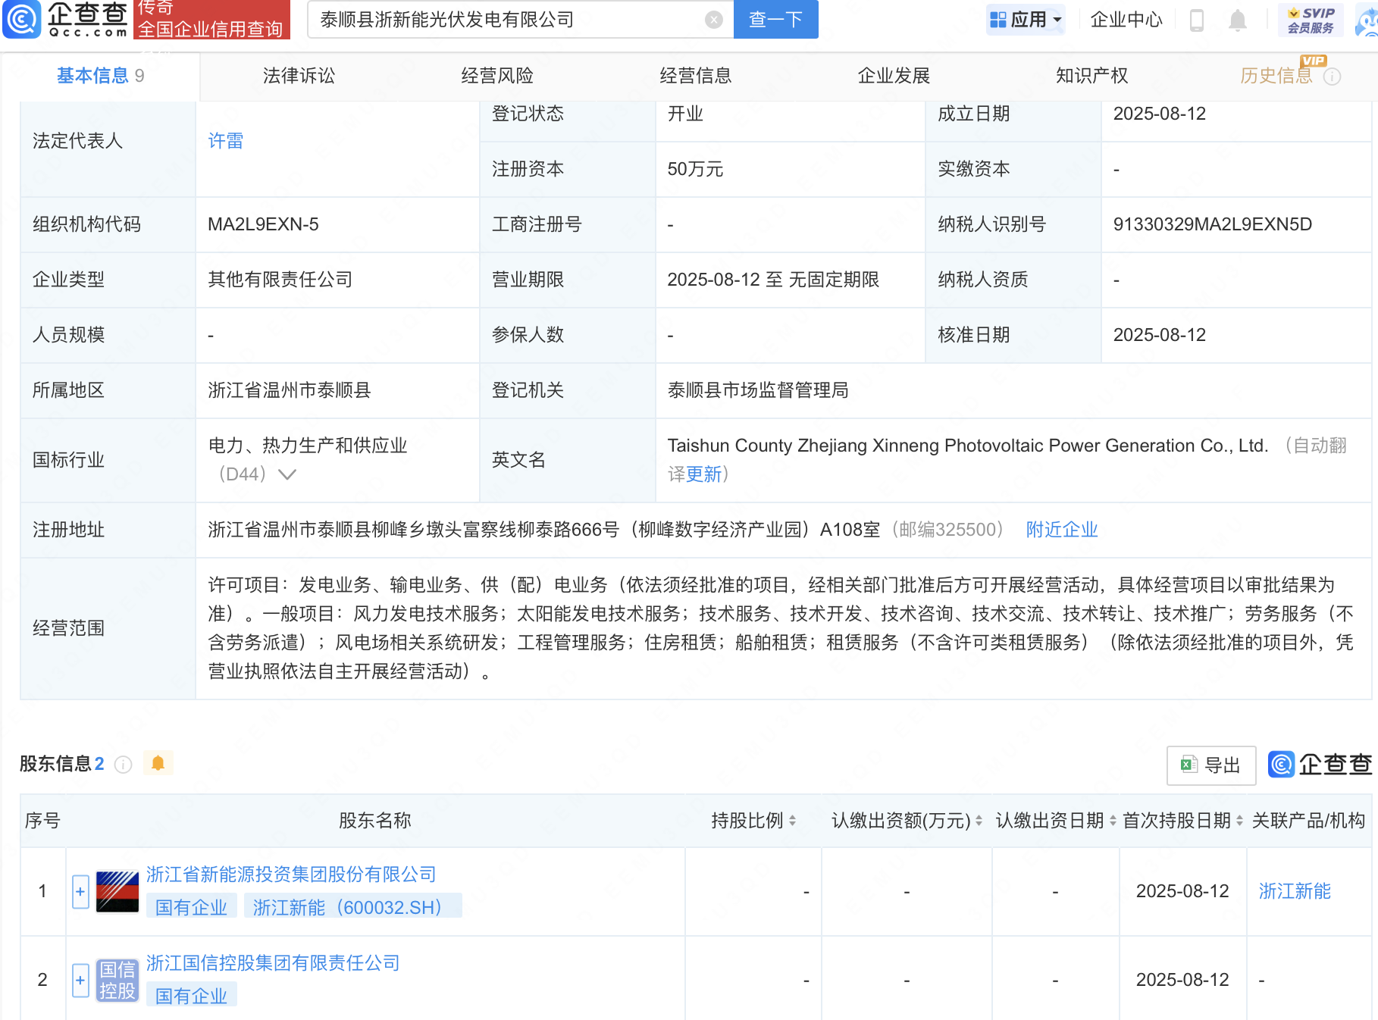Screen dimensions: 1378x1020
Task: Click 泰顺县市场监督管理局 text
Action: click(x=757, y=390)
